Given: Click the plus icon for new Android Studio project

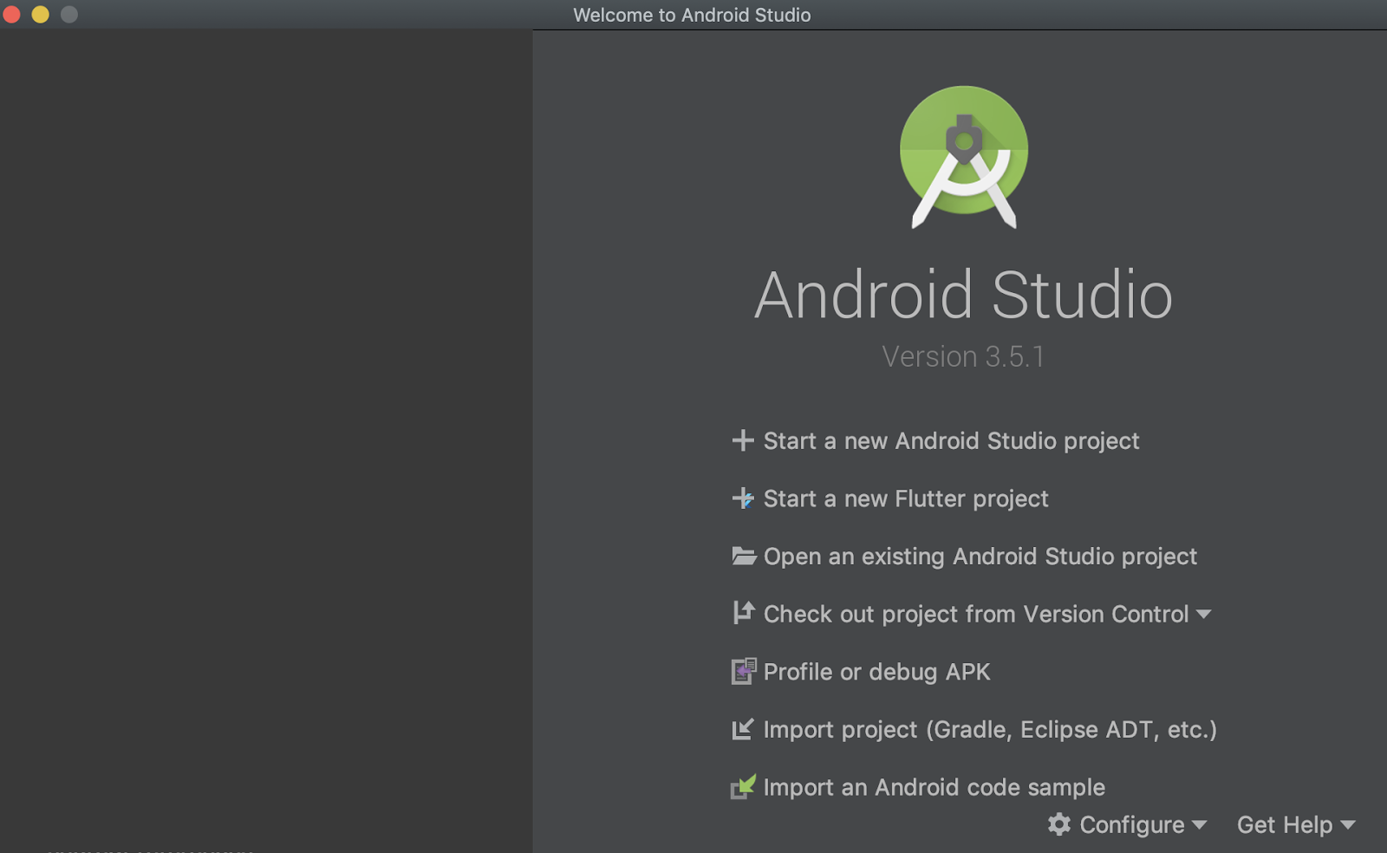Looking at the screenshot, I should click(743, 440).
